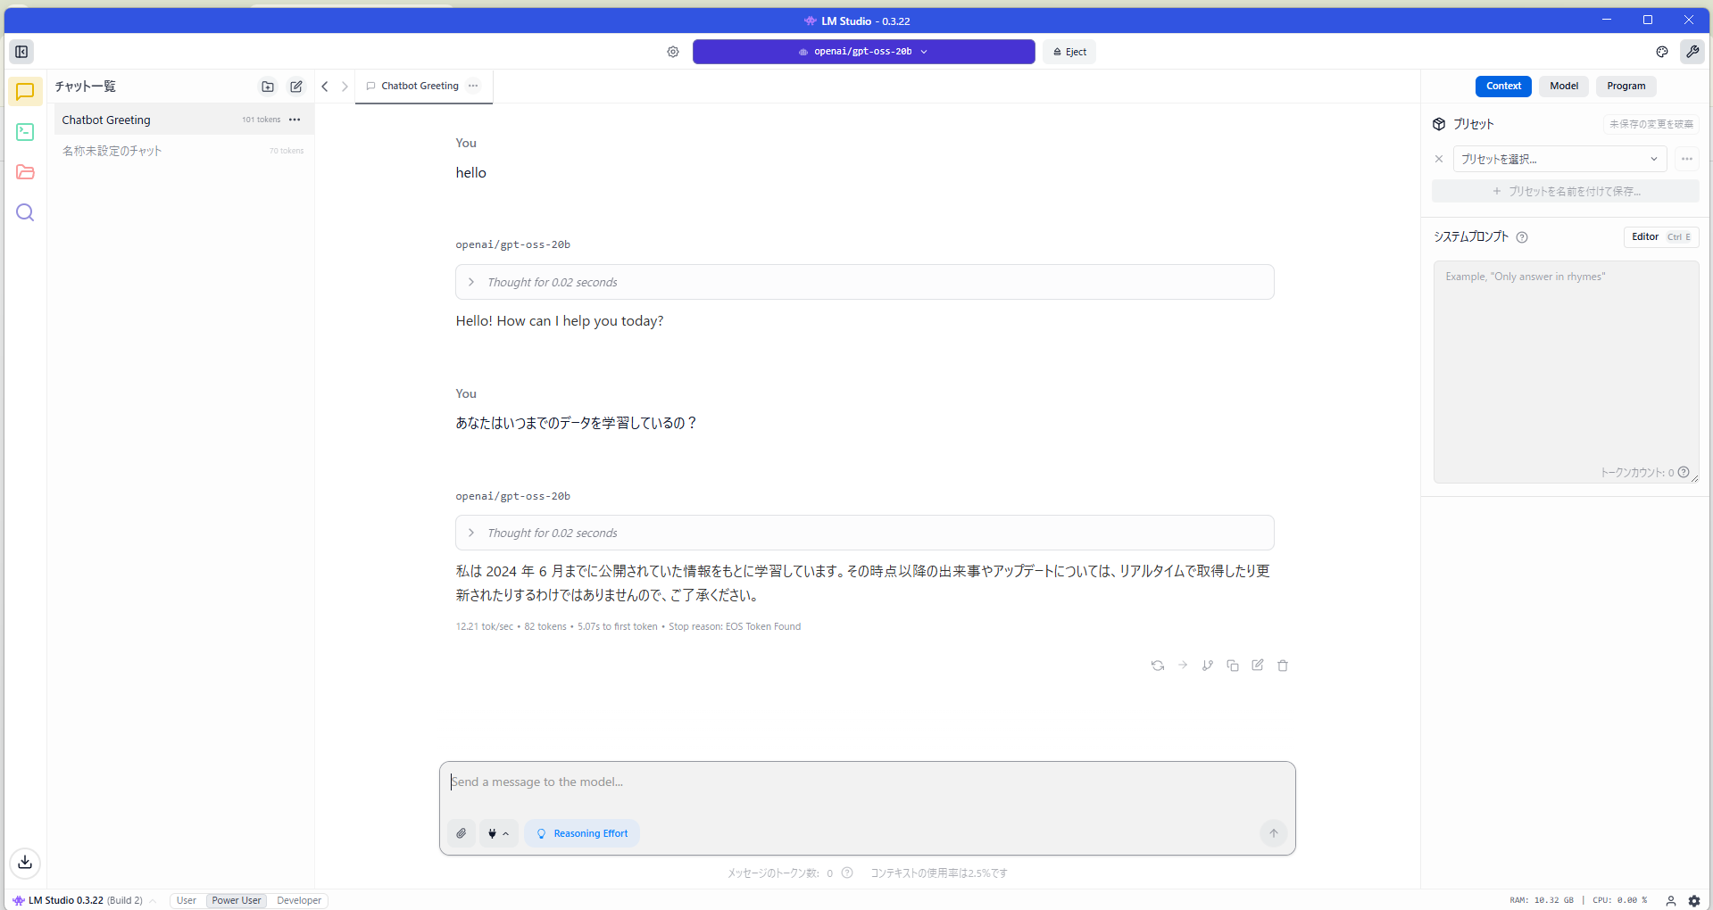Image resolution: width=1713 pixels, height=910 pixels.
Task: Switch to the Model tab on the right
Action: 1563,86
